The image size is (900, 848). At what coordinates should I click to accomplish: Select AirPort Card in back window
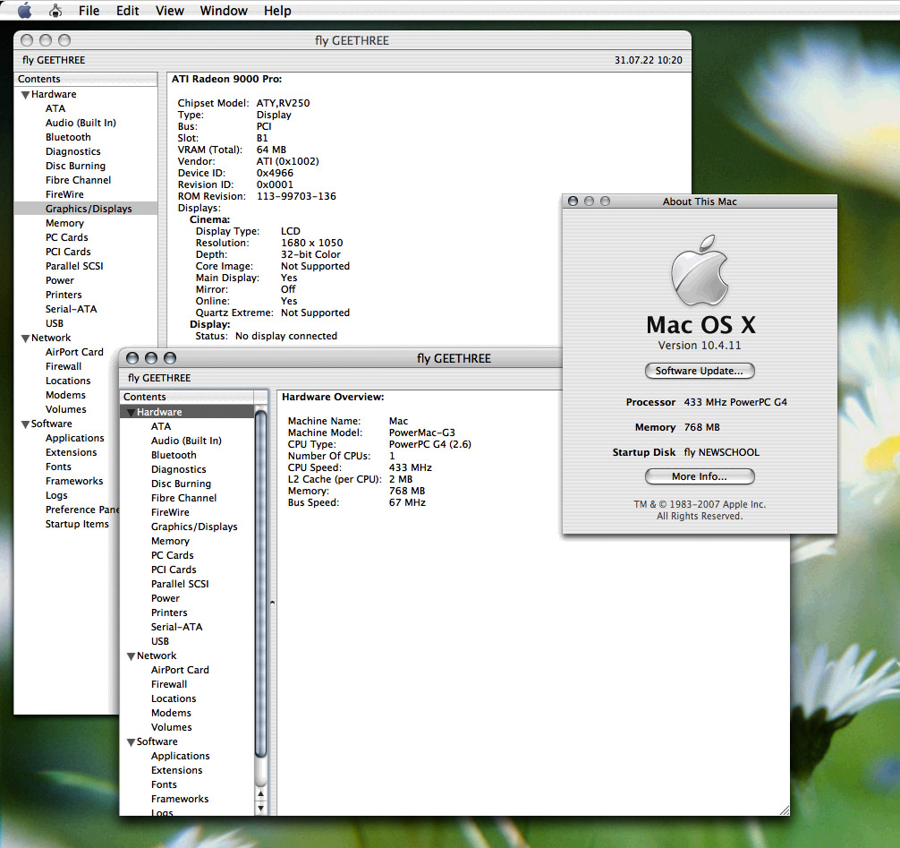(74, 352)
